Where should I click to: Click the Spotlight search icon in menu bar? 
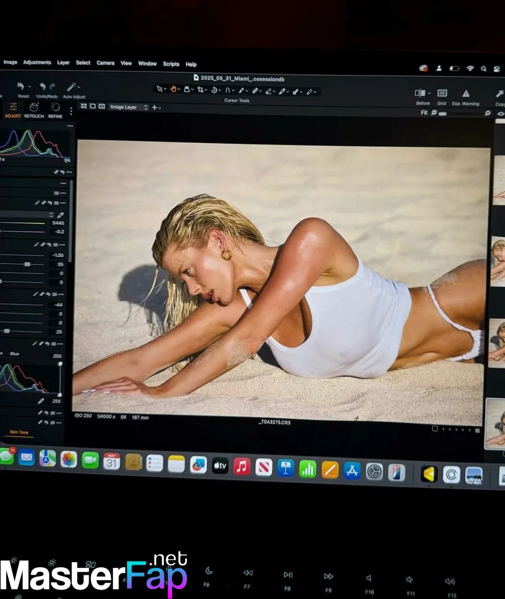[x=484, y=69]
